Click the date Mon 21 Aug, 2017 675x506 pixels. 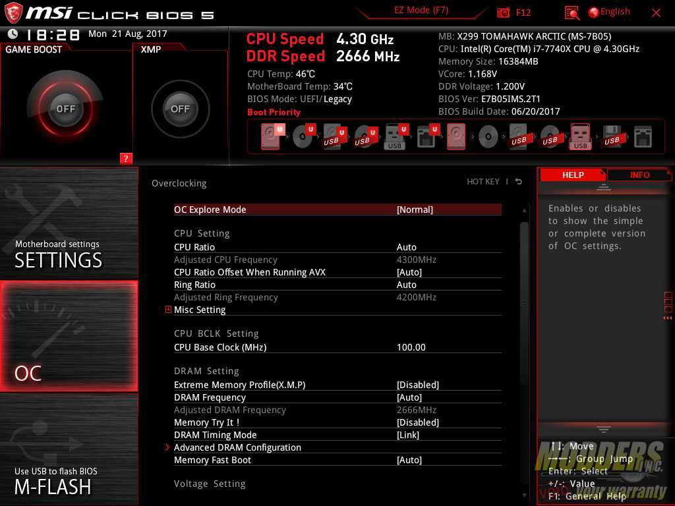point(128,34)
